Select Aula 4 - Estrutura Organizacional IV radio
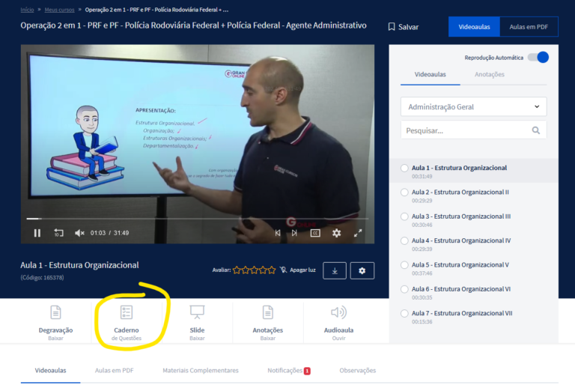 [x=404, y=240]
